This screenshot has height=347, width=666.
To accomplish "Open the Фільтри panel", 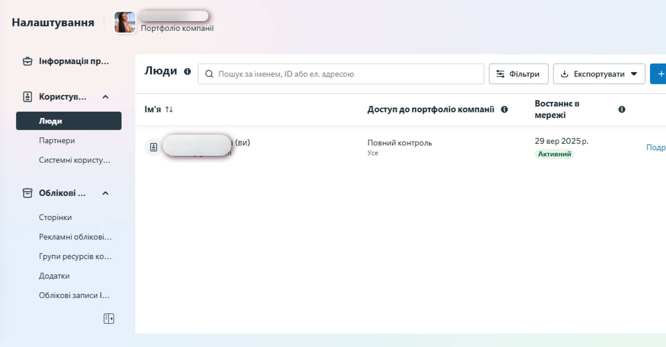I will point(518,74).
